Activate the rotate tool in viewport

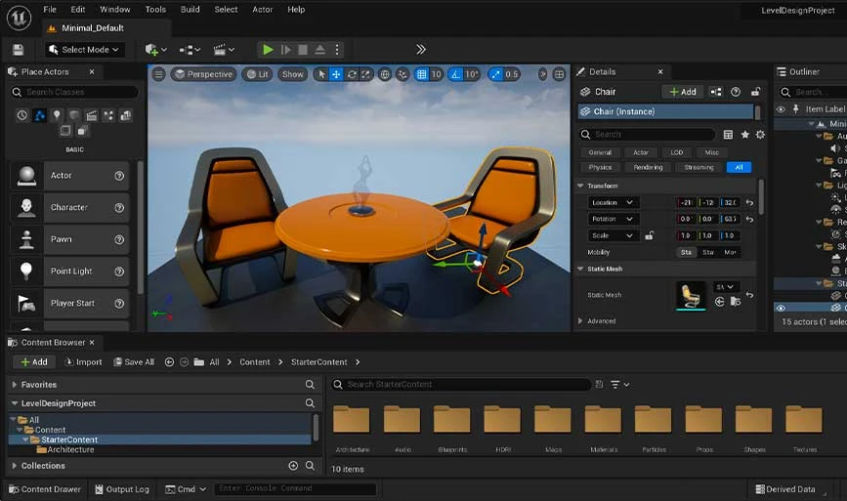352,74
